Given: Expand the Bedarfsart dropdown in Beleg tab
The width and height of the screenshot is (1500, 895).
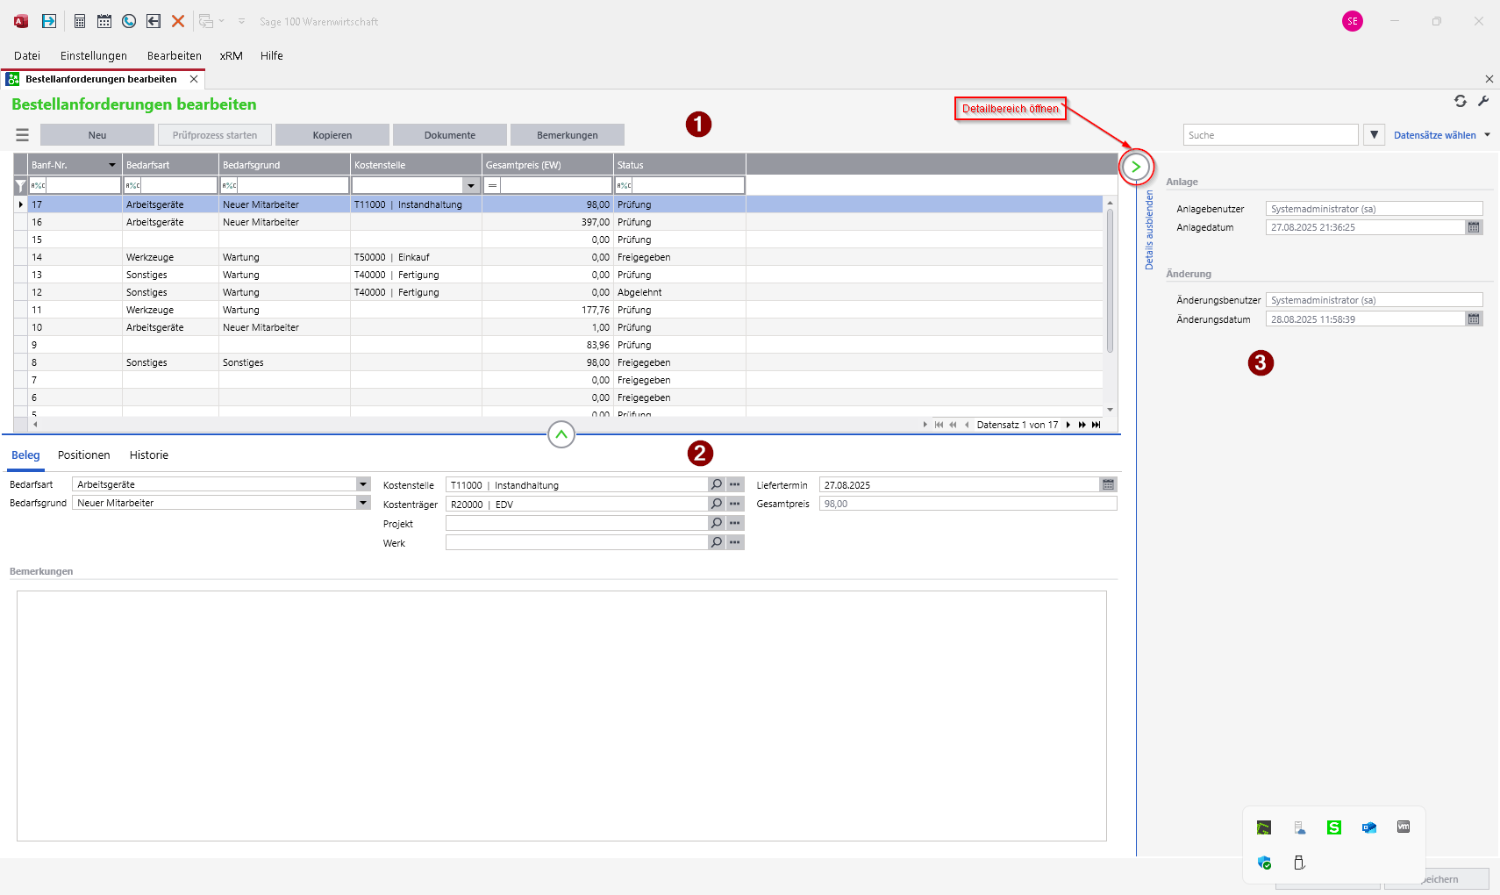Looking at the screenshot, I should coord(363,484).
